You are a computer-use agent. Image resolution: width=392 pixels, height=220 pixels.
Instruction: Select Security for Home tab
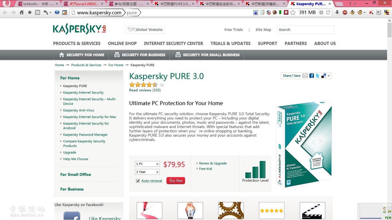pyautogui.click(x=81, y=55)
